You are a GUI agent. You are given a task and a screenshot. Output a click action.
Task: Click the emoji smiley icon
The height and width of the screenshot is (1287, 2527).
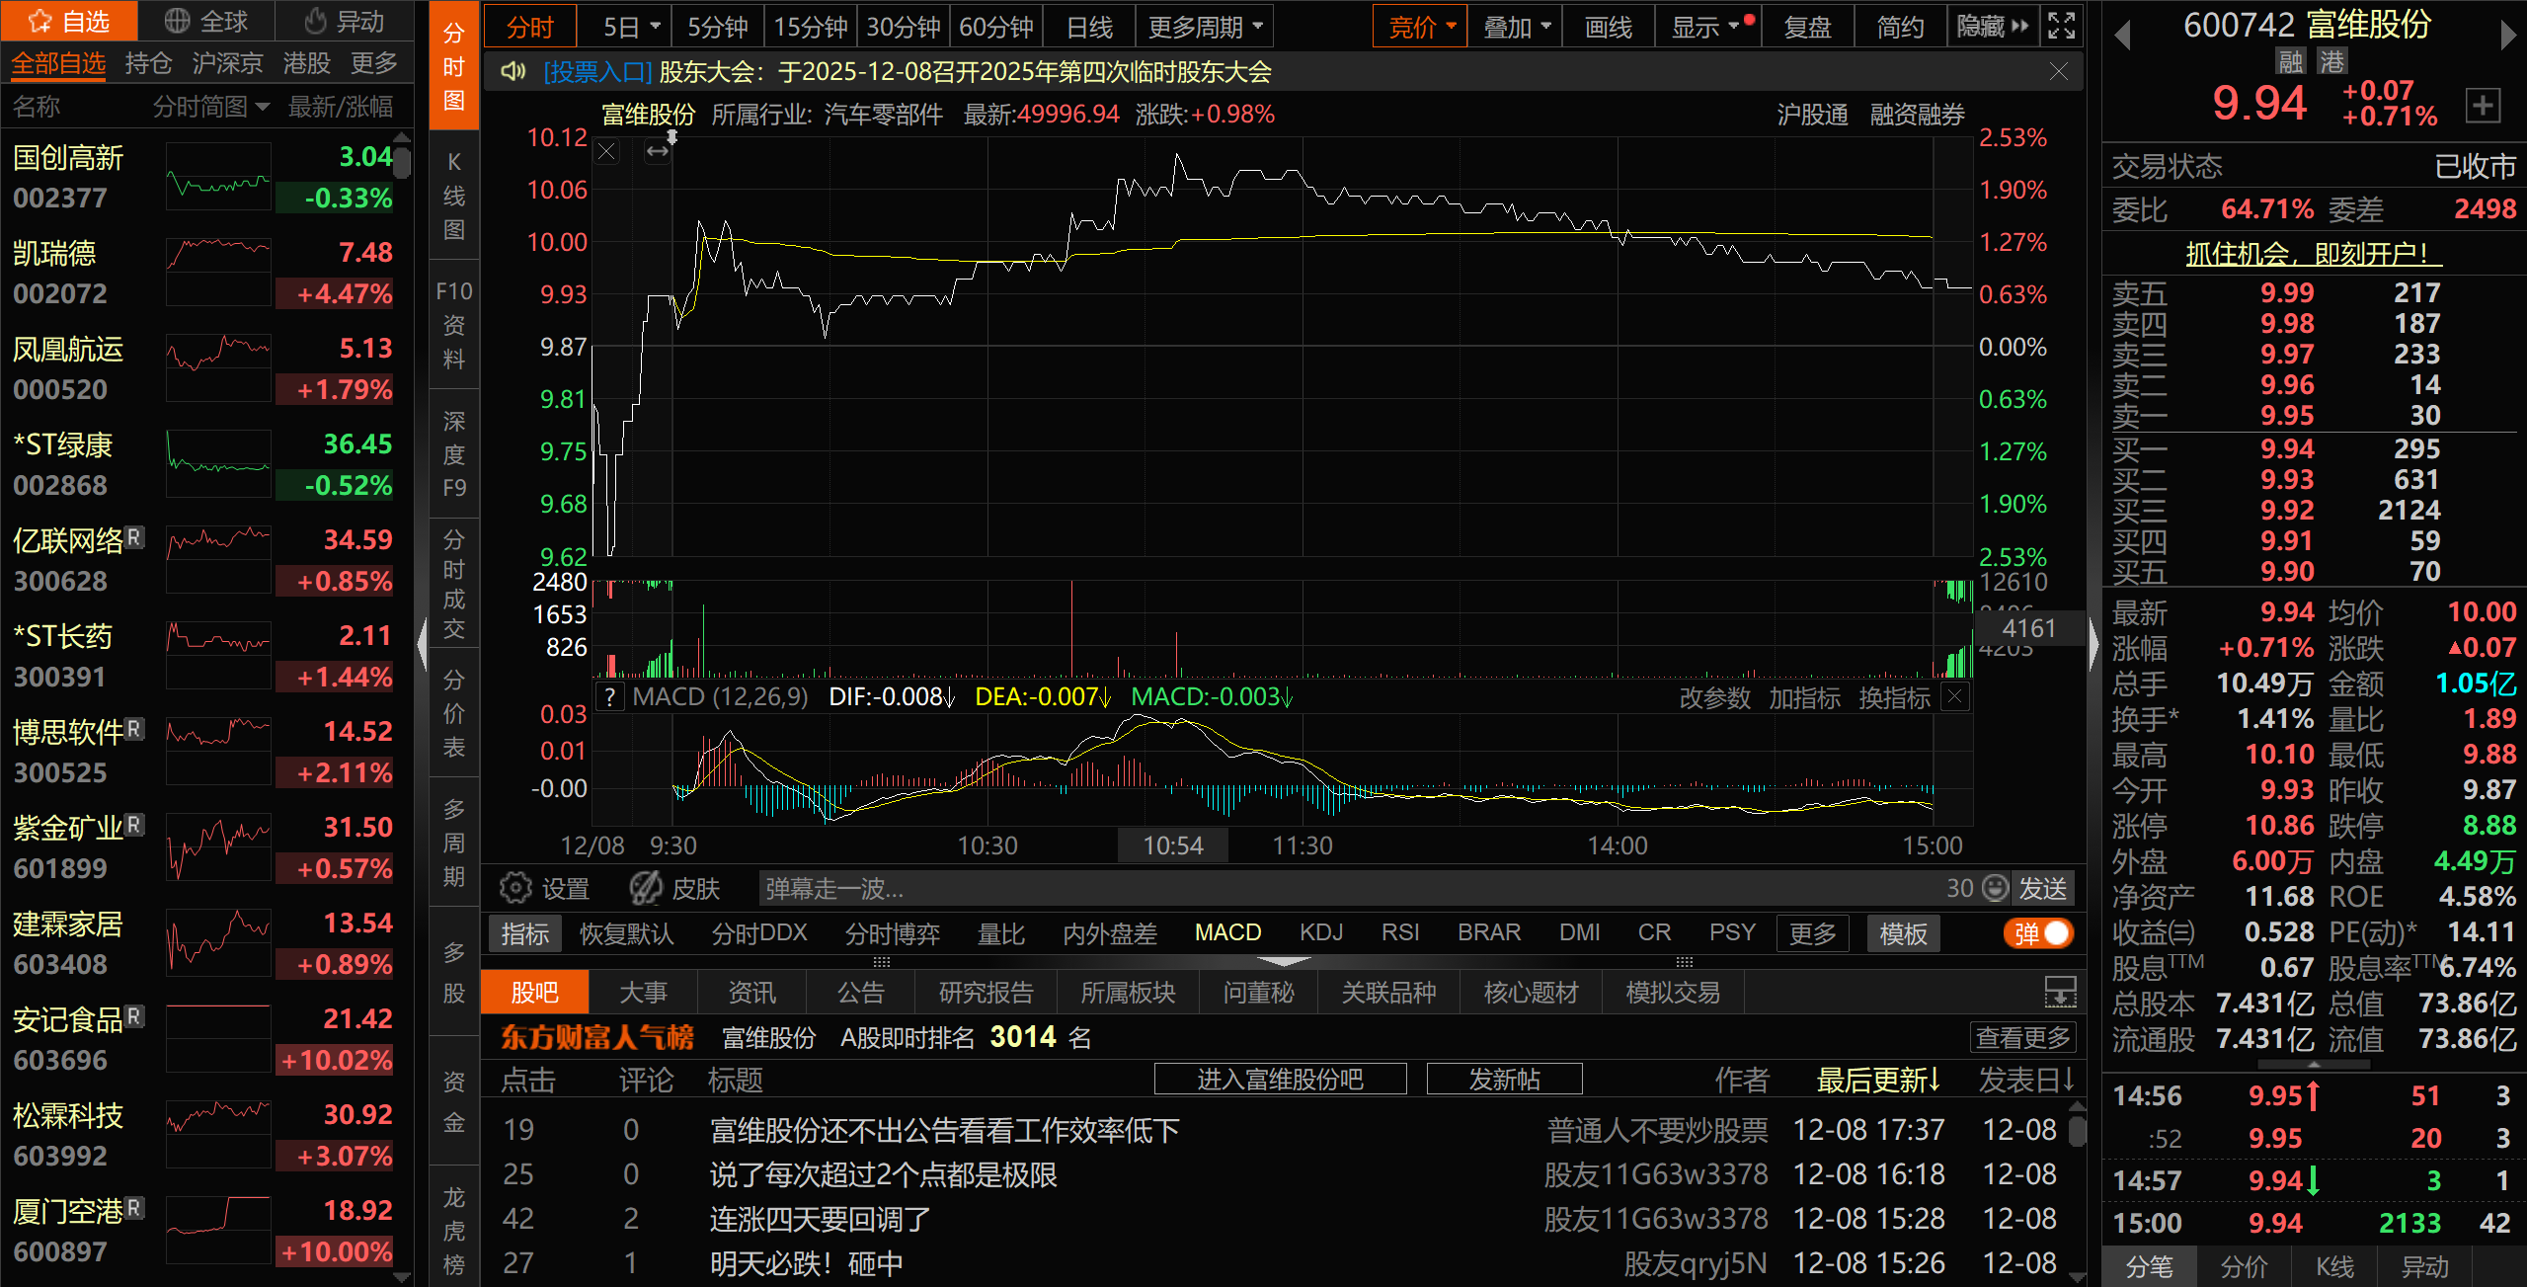1996,888
